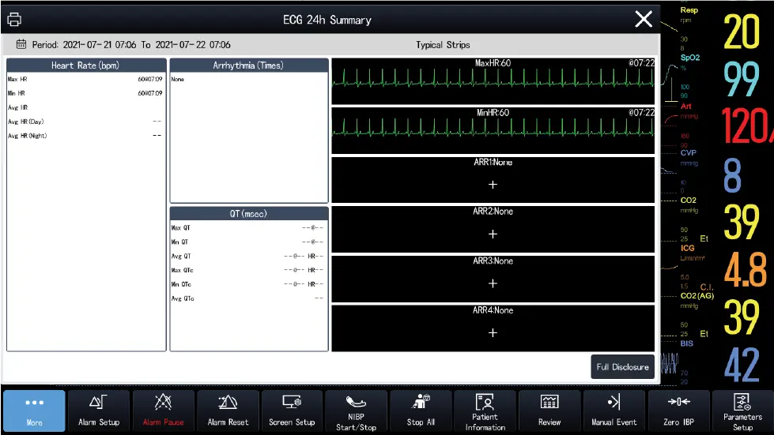
Task: Mark a Manual Event
Action: pos(614,411)
